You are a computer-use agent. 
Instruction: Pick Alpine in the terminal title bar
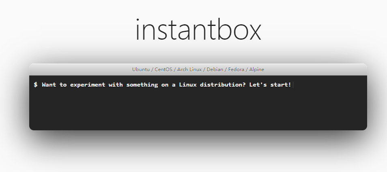click(256, 69)
